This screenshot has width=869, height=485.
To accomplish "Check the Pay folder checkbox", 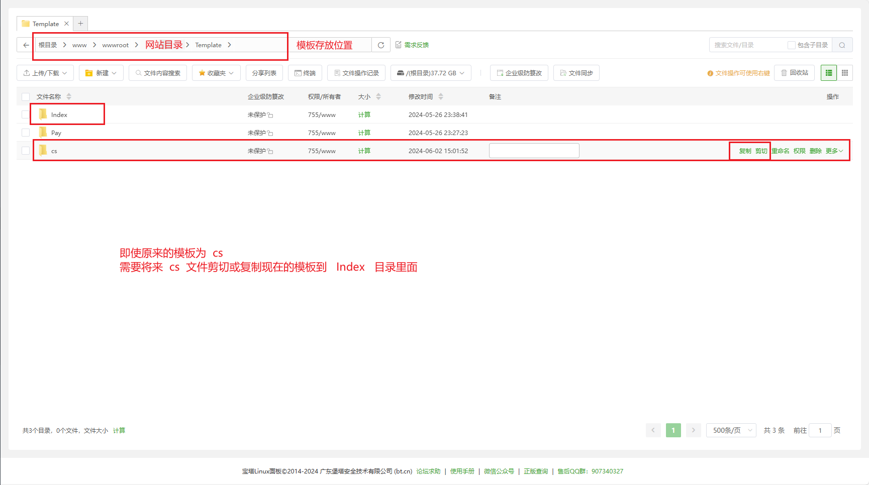I will pyautogui.click(x=26, y=133).
